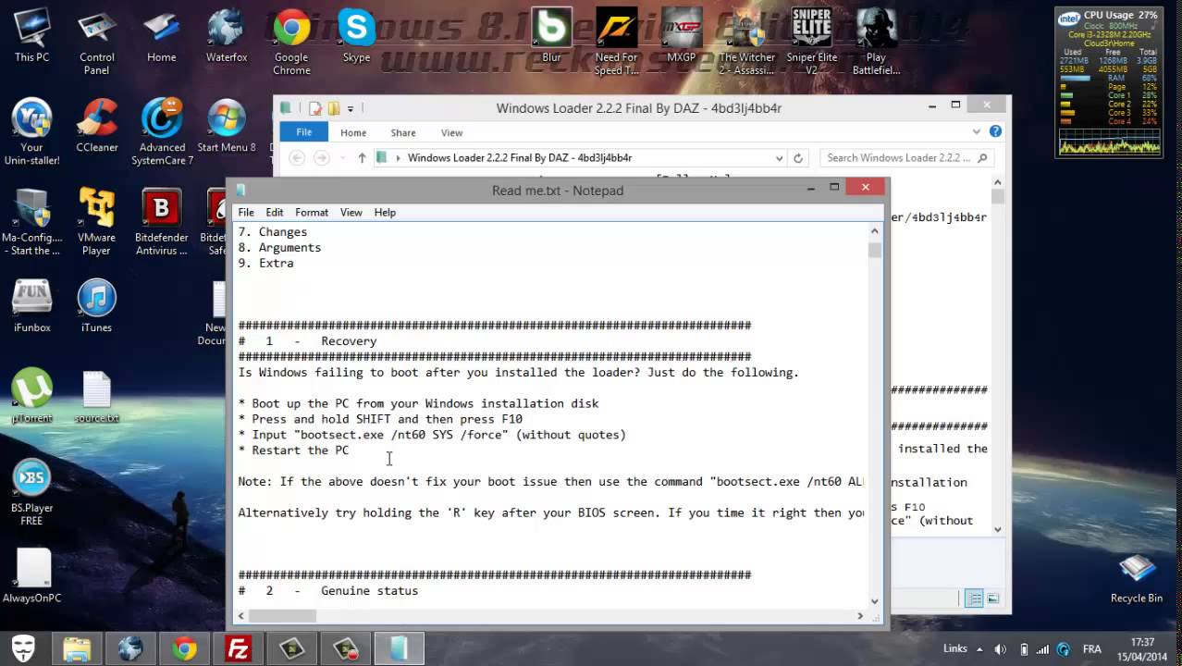The width and height of the screenshot is (1182, 666).
Task: Click FileZilla in the taskbar
Action: pyautogui.click(x=239, y=648)
